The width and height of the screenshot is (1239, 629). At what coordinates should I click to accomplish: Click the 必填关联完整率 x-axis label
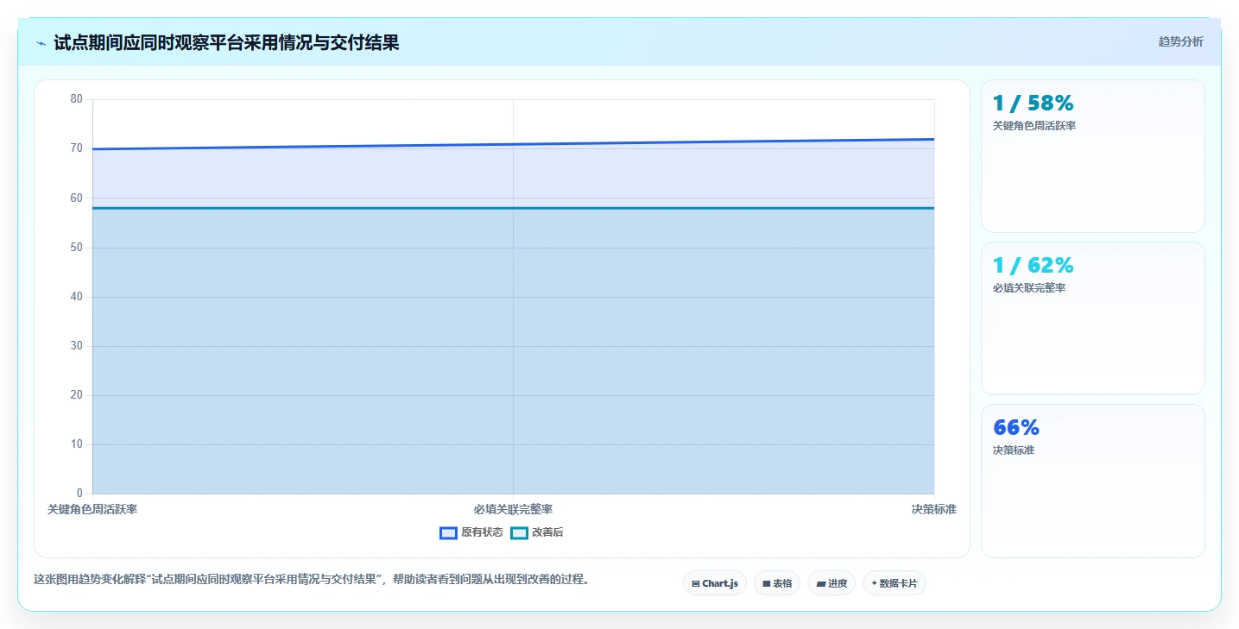[513, 509]
